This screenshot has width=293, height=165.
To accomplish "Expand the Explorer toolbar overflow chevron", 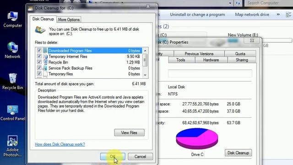I will pyautogui.click(x=278, y=14).
